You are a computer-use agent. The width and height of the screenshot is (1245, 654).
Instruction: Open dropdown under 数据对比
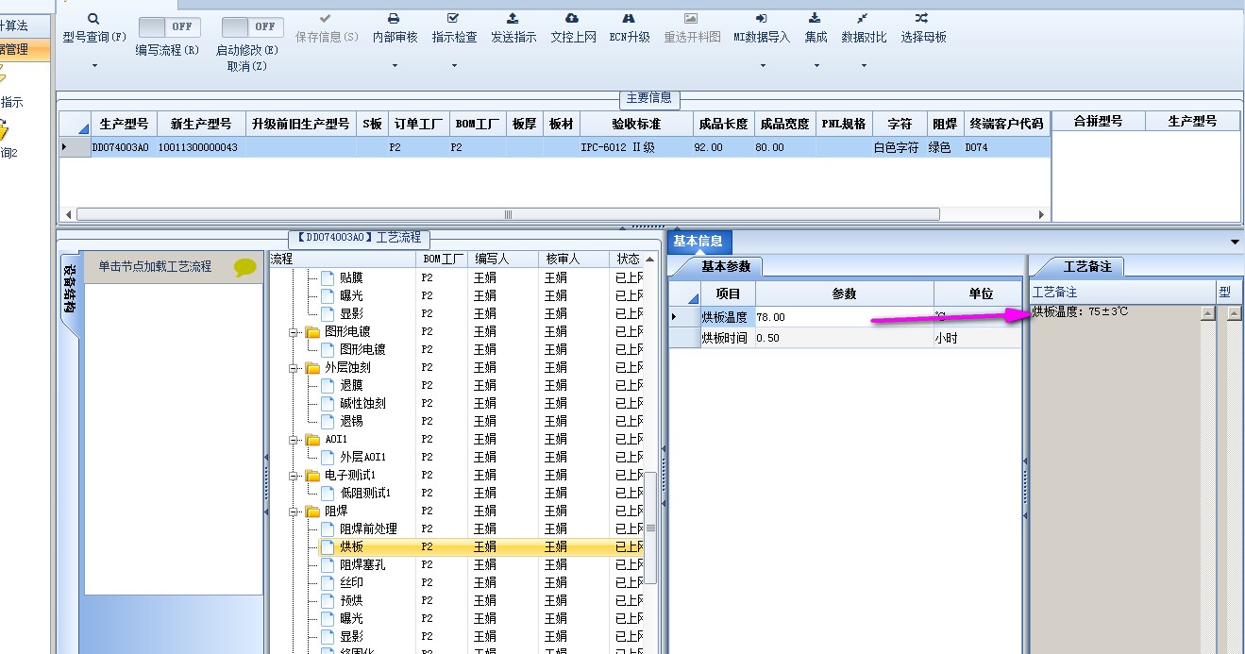(864, 66)
